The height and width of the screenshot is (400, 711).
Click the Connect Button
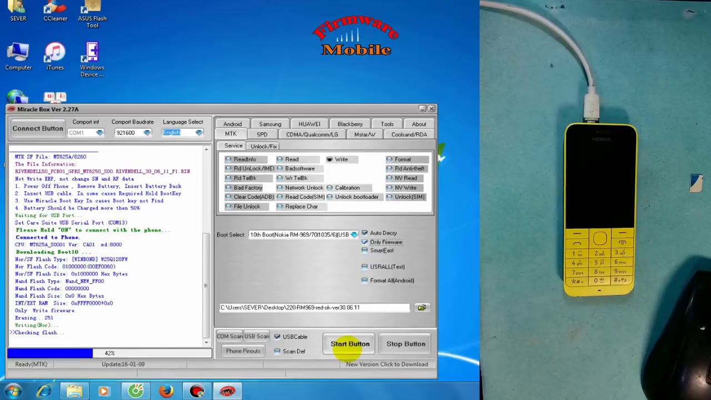click(38, 129)
